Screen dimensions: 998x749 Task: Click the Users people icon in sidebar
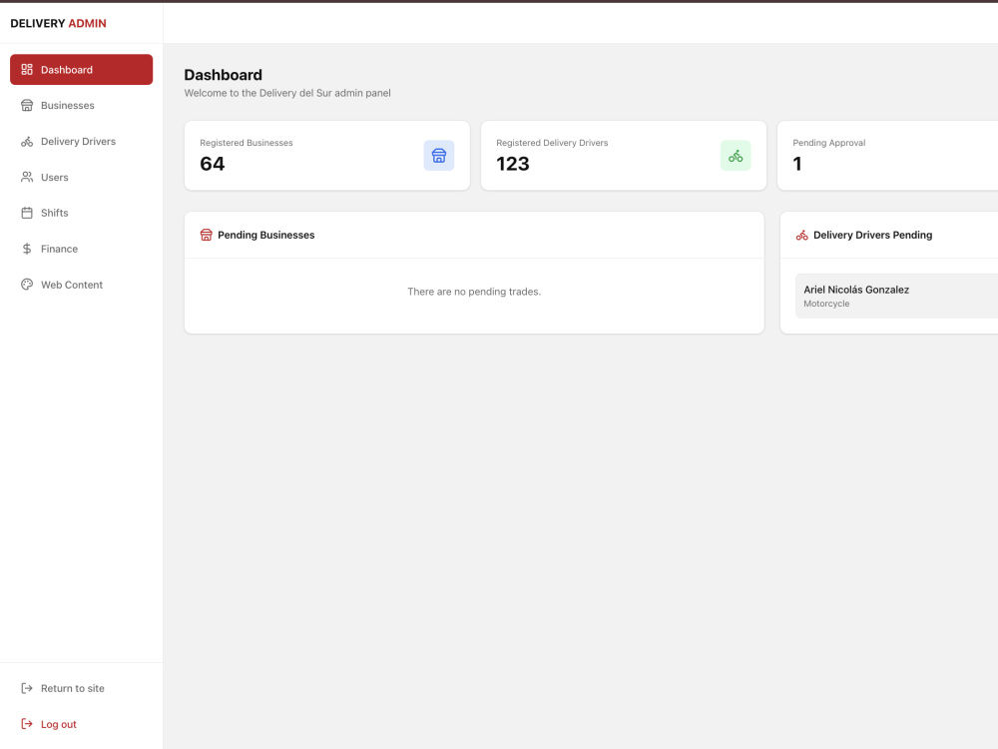click(x=27, y=177)
